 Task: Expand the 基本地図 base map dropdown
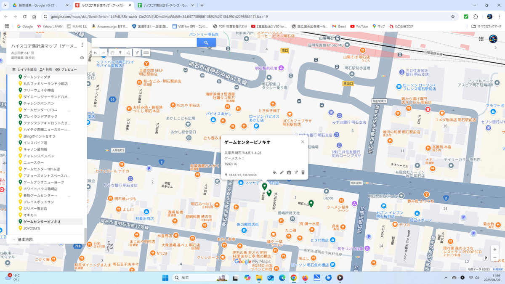coord(14,239)
